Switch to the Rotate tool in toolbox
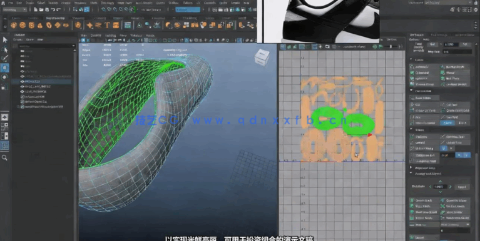 (x=5, y=77)
